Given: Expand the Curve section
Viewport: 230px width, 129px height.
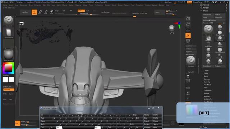Looking at the screenshot, I should [x=206, y=73].
